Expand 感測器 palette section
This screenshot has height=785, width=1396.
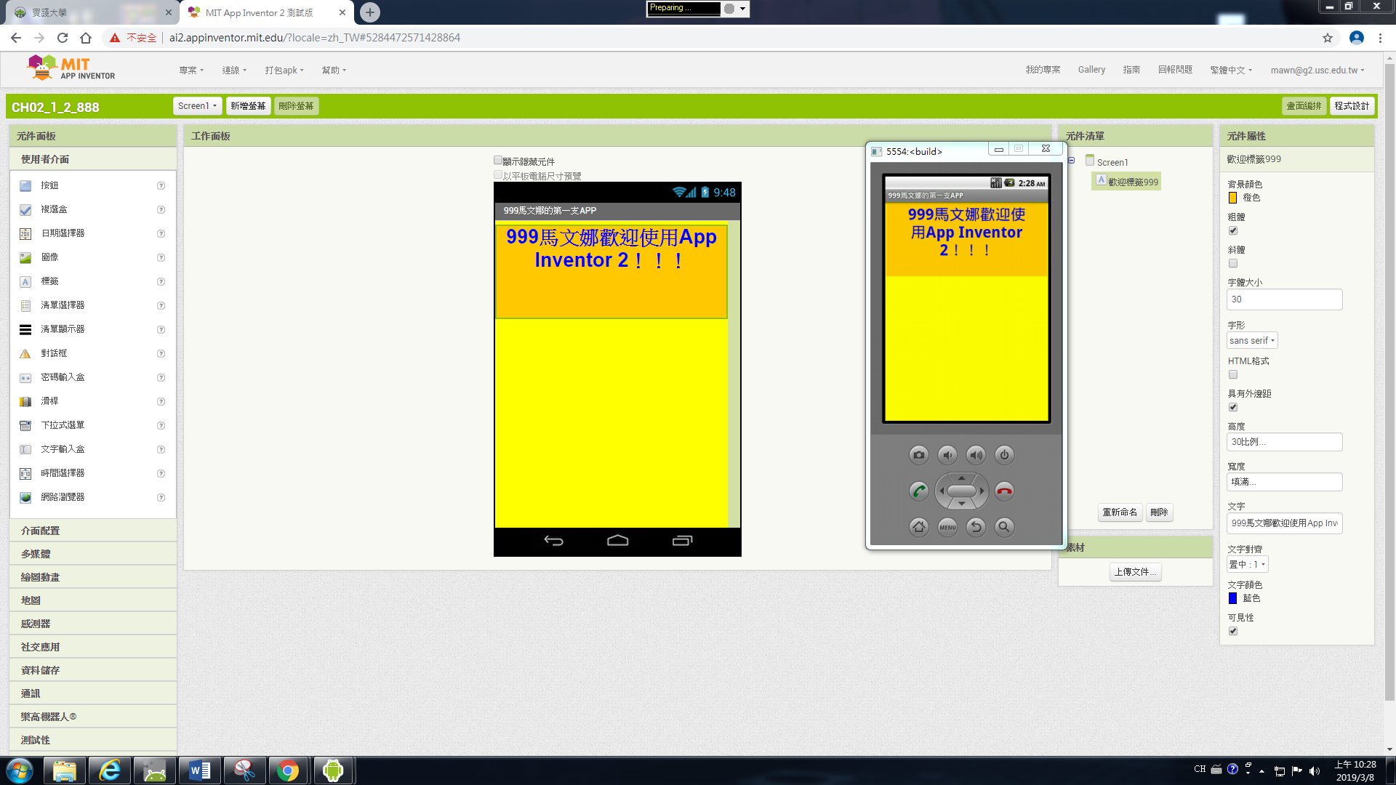pos(93,624)
